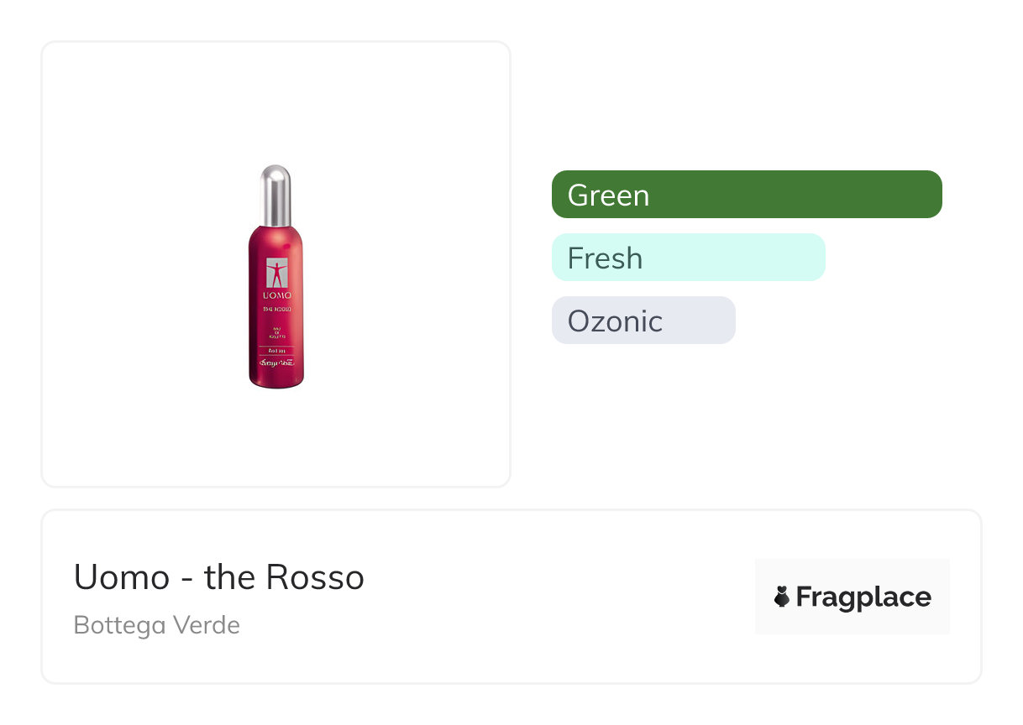Select the dark green Green accord bar

pyautogui.click(x=747, y=195)
